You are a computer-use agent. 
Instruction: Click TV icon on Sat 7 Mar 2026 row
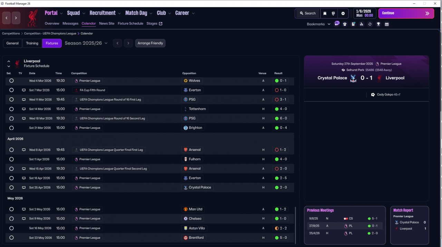point(24,90)
